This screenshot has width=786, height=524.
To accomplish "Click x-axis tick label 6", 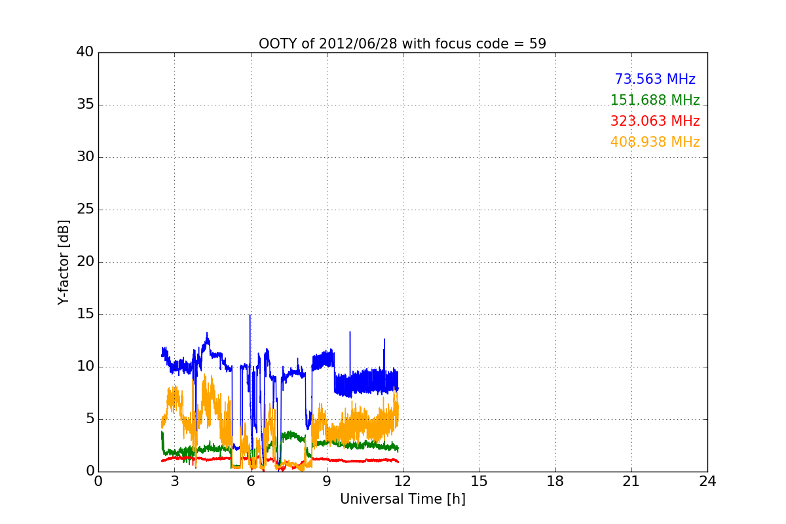I will tap(250, 481).
